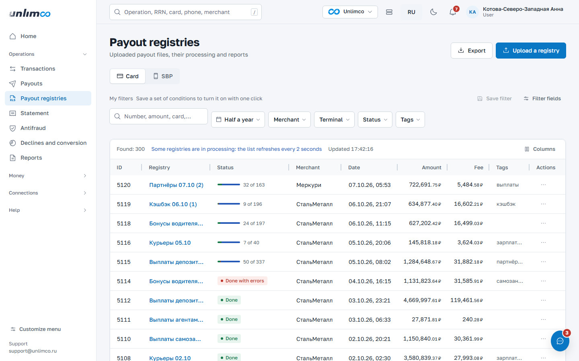The image size is (579, 361).
Task: Open Declines and conversion
Action: click(48, 143)
